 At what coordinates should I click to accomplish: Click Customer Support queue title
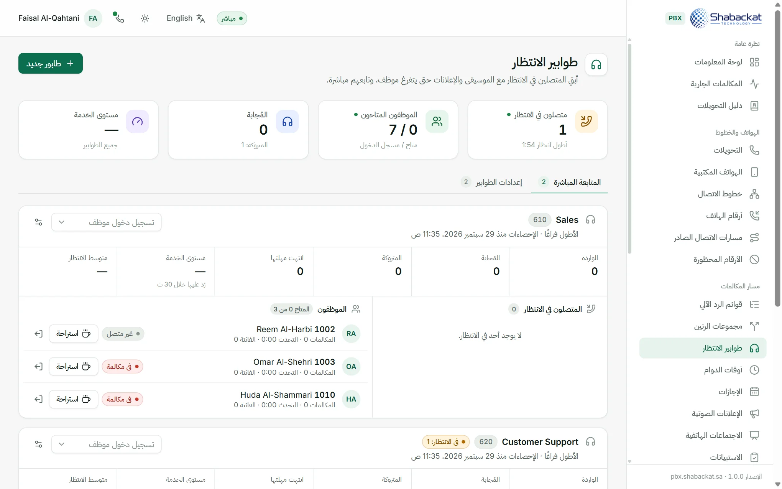pos(540,442)
